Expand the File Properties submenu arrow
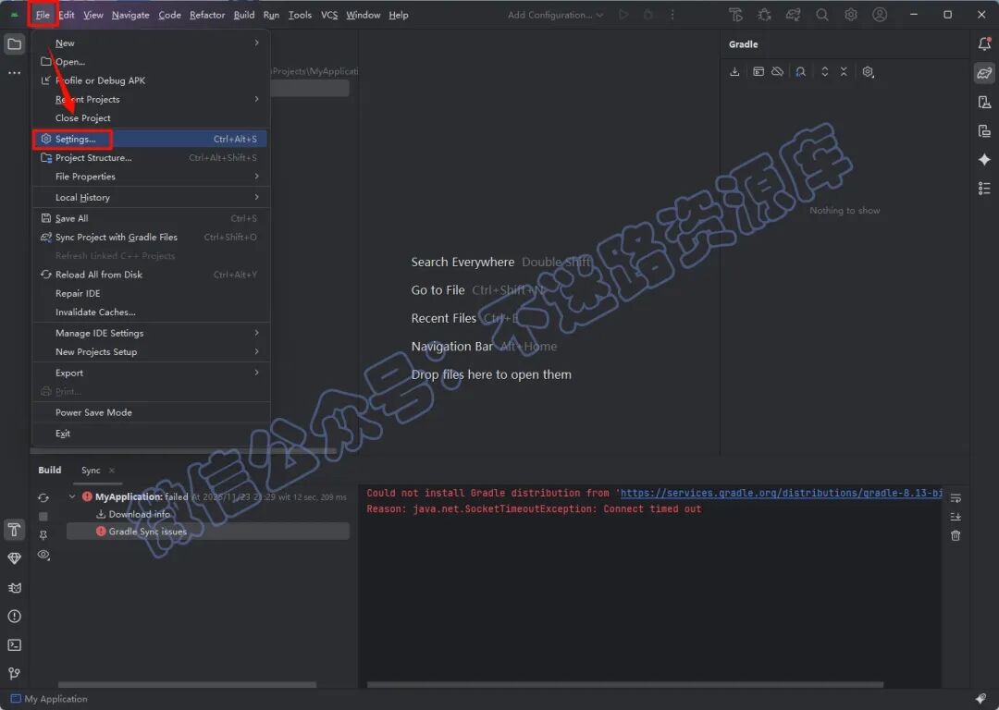This screenshot has height=710, width=999. coord(257,177)
